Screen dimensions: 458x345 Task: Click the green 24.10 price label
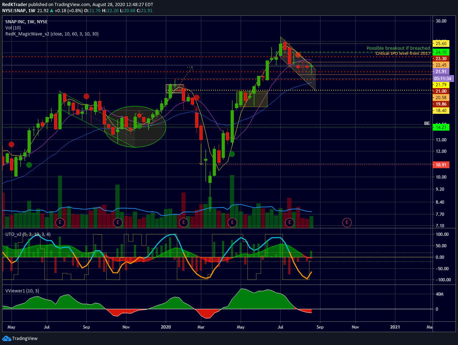pos(441,52)
